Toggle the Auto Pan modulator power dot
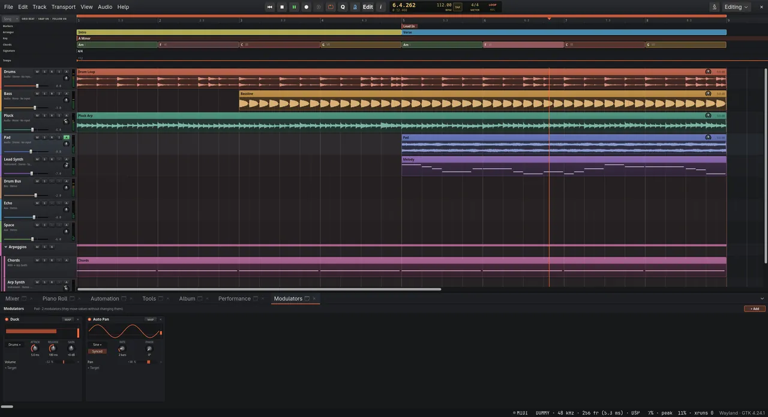Viewport: 768px width, 417px height. pyautogui.click(x=89, y=319)
